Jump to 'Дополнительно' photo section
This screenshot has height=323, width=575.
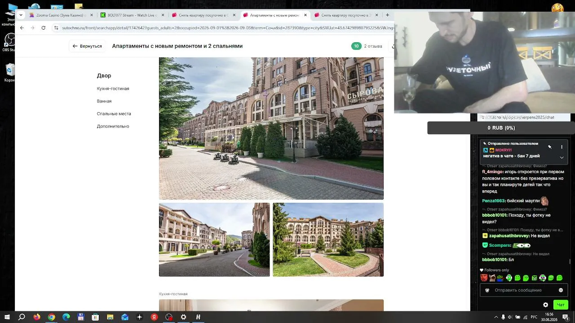[x=113, y=126]
